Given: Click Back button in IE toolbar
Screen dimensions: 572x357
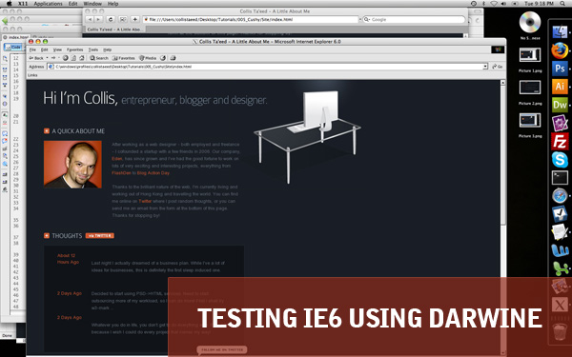Looking at the screenshot, I should coord(36,58).
